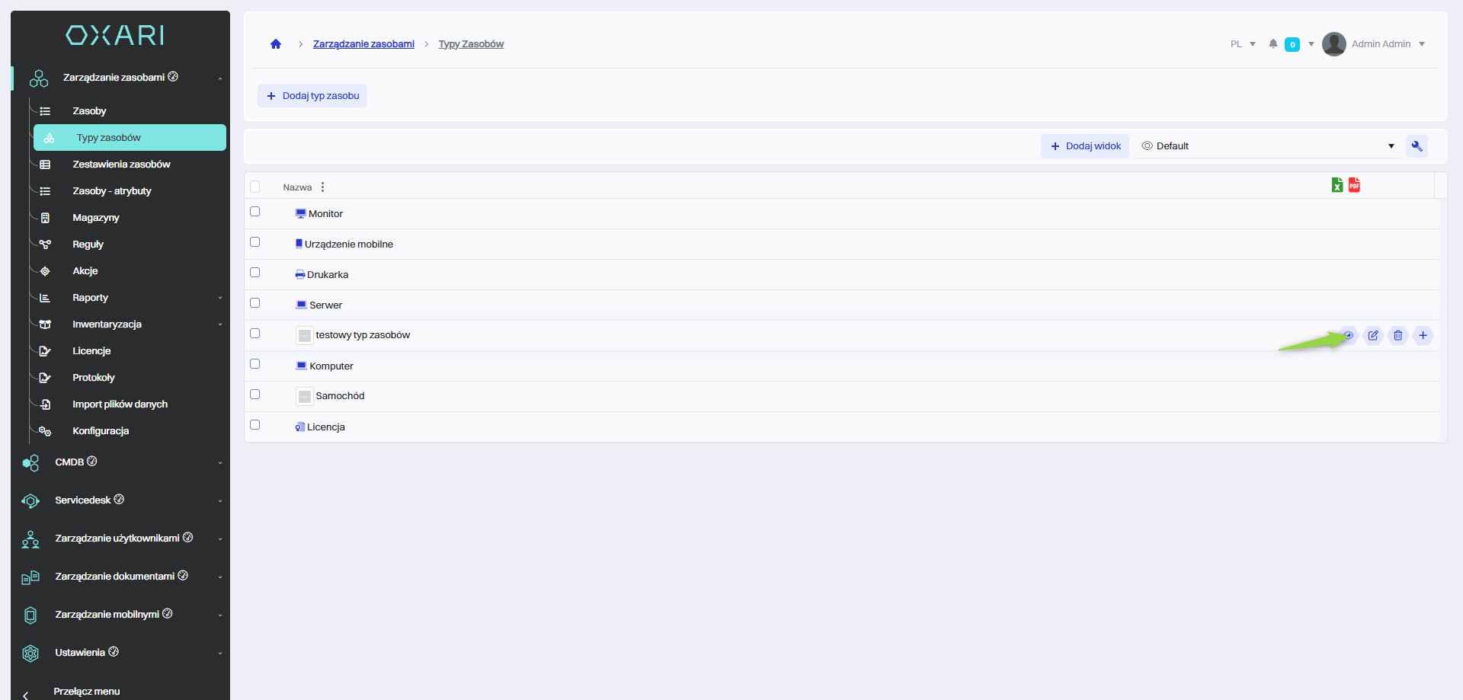The width and height of the screenshot is (1463, 700).
Task: Open notifications bell icon
Action: 1273,44
